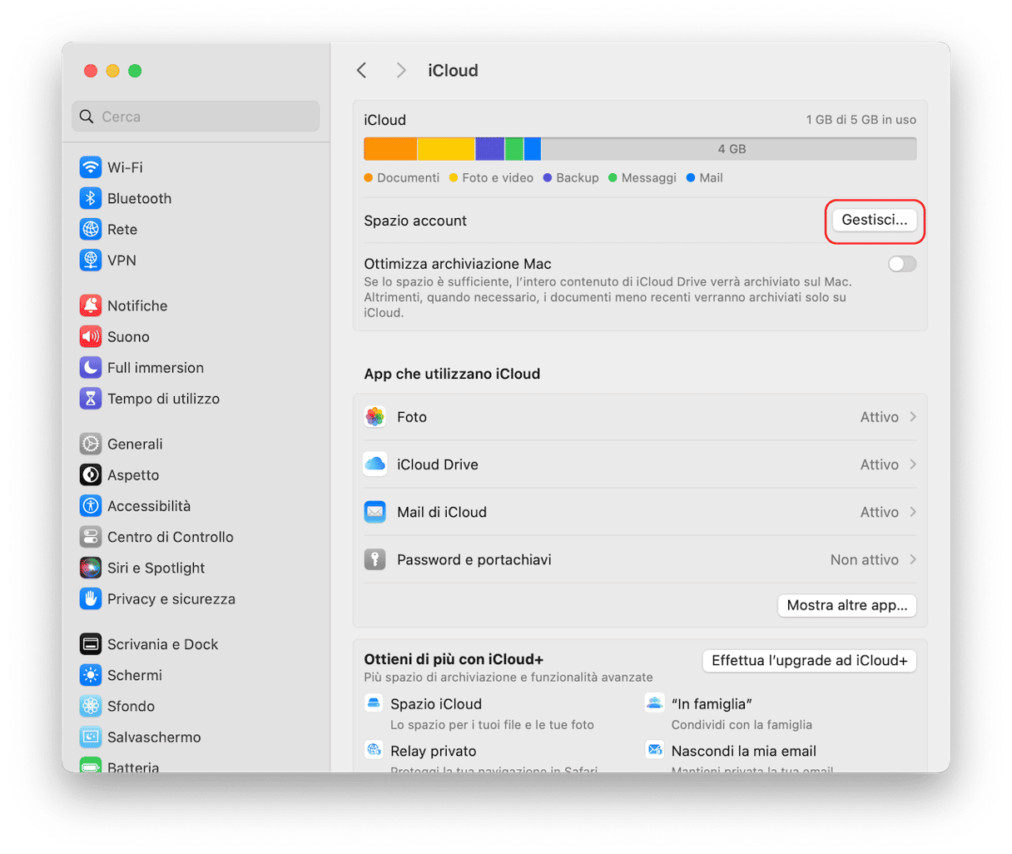Image resolution: width=1012 pixels, height=854 pixels.
Task: Click the gray 4 GB free space bar
Action: 729,149
